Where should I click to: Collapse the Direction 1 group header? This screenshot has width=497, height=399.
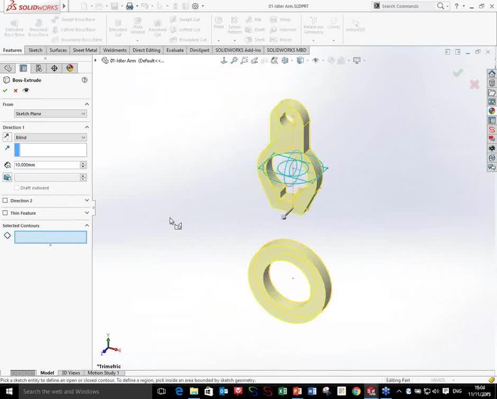pos(86,127)
